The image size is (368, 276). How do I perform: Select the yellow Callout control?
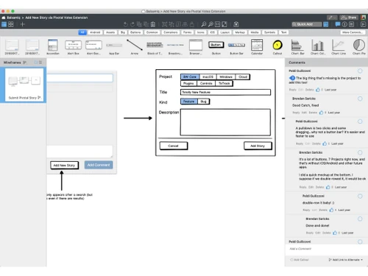pos(277,47)
